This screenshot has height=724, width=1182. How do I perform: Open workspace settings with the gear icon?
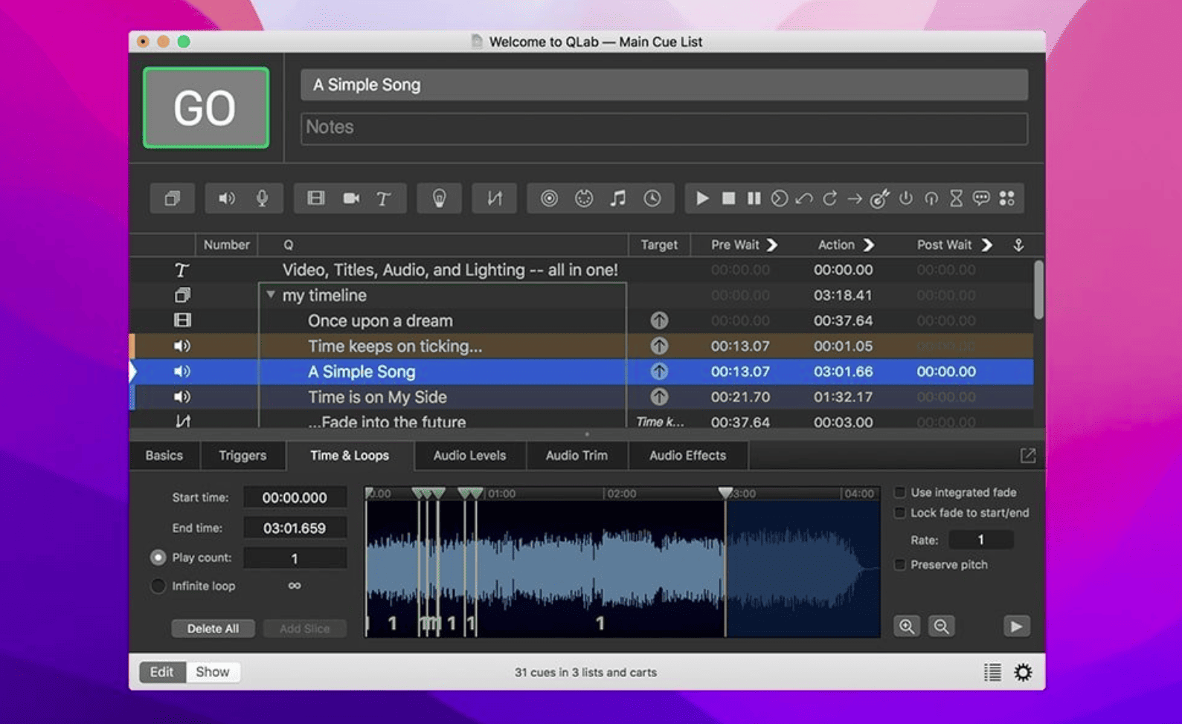pyautogui.click(x=1024, y=672)
